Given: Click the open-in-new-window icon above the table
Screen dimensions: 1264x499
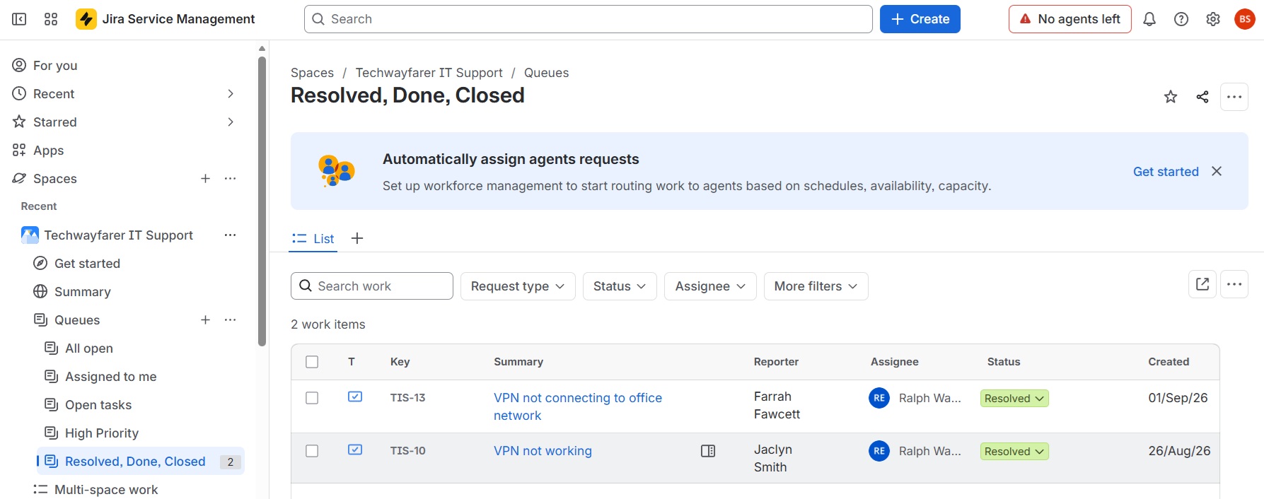Looking at the screenshot, I should [x=1202, y=284].
